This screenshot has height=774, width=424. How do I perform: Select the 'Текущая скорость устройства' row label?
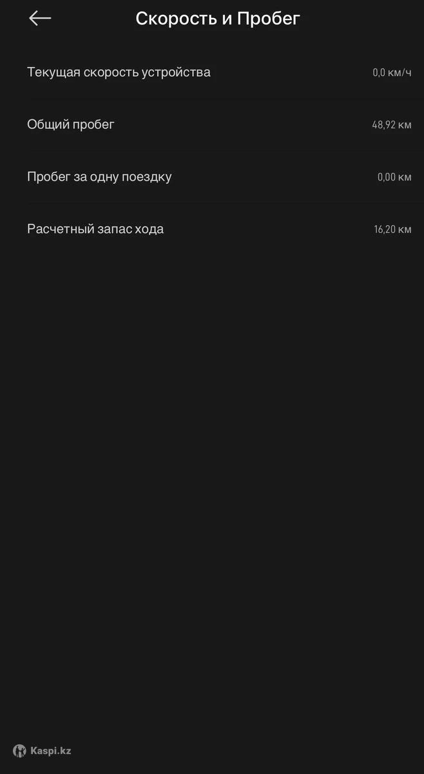tap(119, 72)
